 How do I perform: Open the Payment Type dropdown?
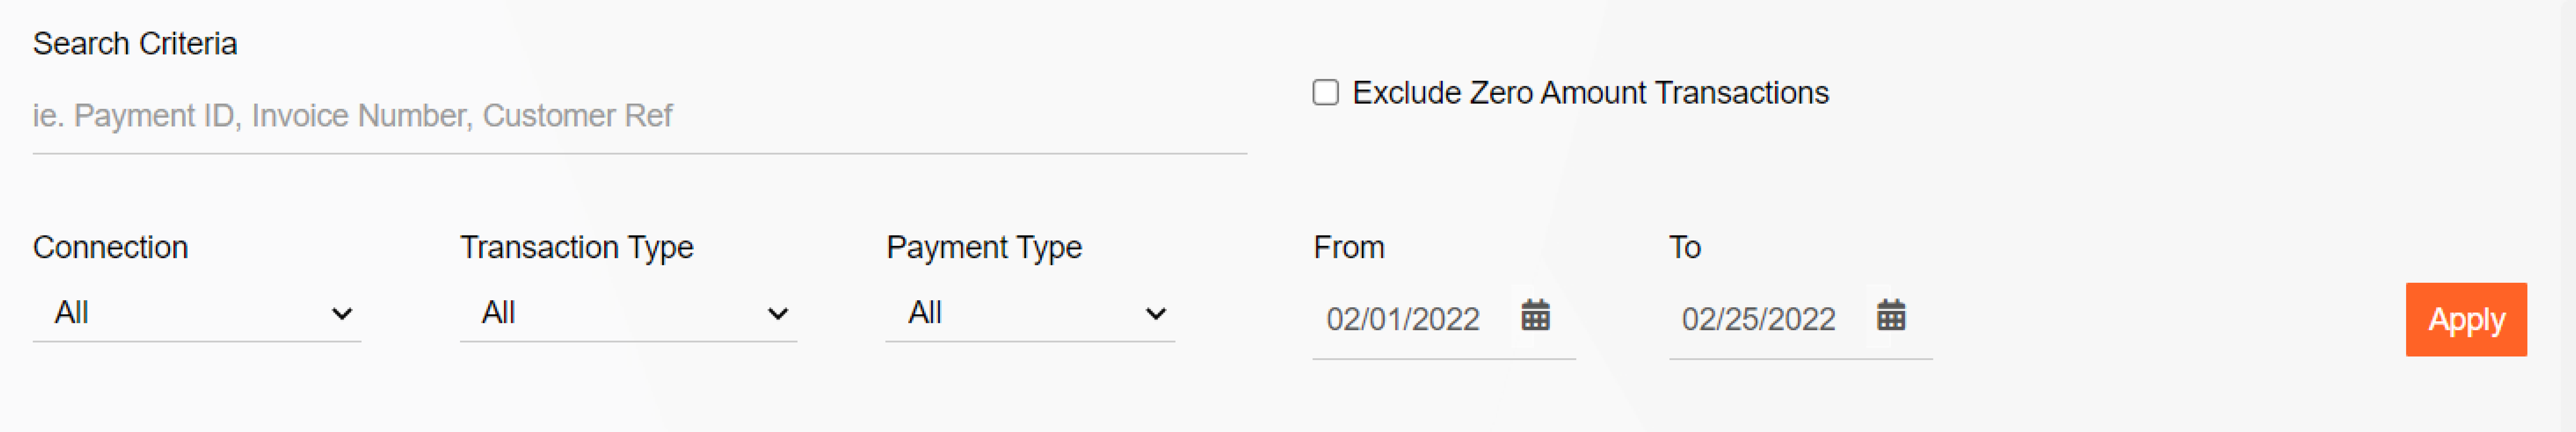[1030, 313]
